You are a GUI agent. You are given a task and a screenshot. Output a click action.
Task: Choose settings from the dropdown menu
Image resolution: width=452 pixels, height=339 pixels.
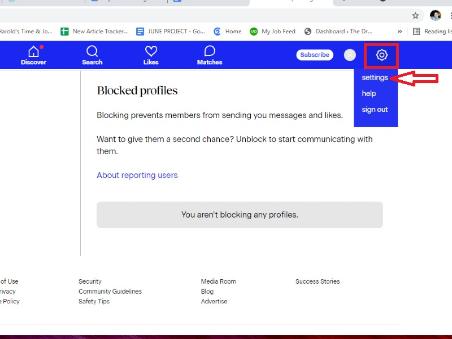point(375,77)
